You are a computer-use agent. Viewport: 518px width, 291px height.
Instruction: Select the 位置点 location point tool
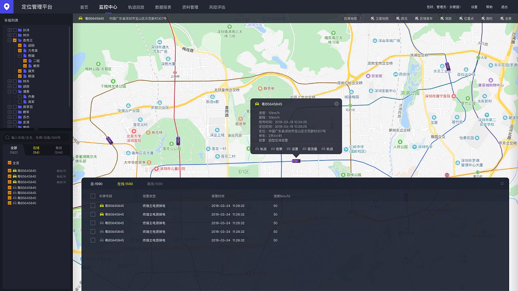click(x=466, y=19)
